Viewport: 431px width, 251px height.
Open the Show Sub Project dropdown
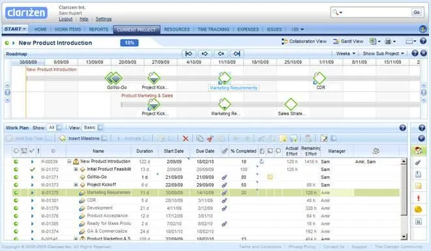383,53
